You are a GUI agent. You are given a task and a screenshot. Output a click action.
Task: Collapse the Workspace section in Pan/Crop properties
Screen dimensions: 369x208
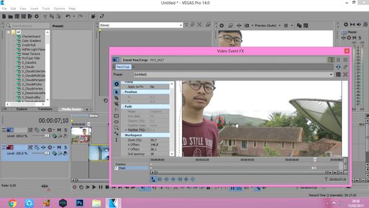click(123, 135)
